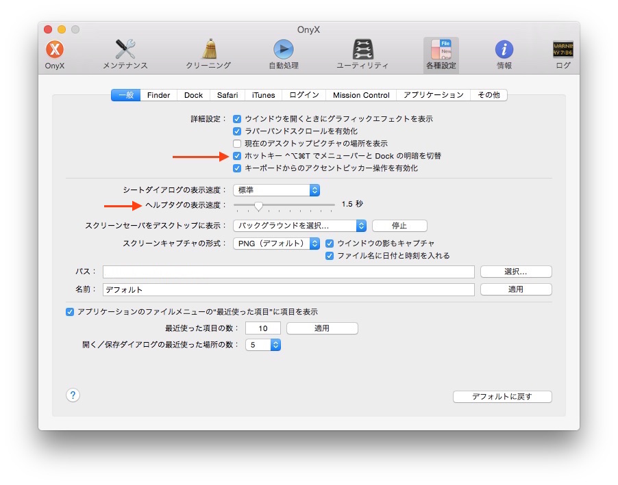This screenshot has width=618, height=485.
Task: Select the 各種設定 parameters icon
Action: pos(441,49)
